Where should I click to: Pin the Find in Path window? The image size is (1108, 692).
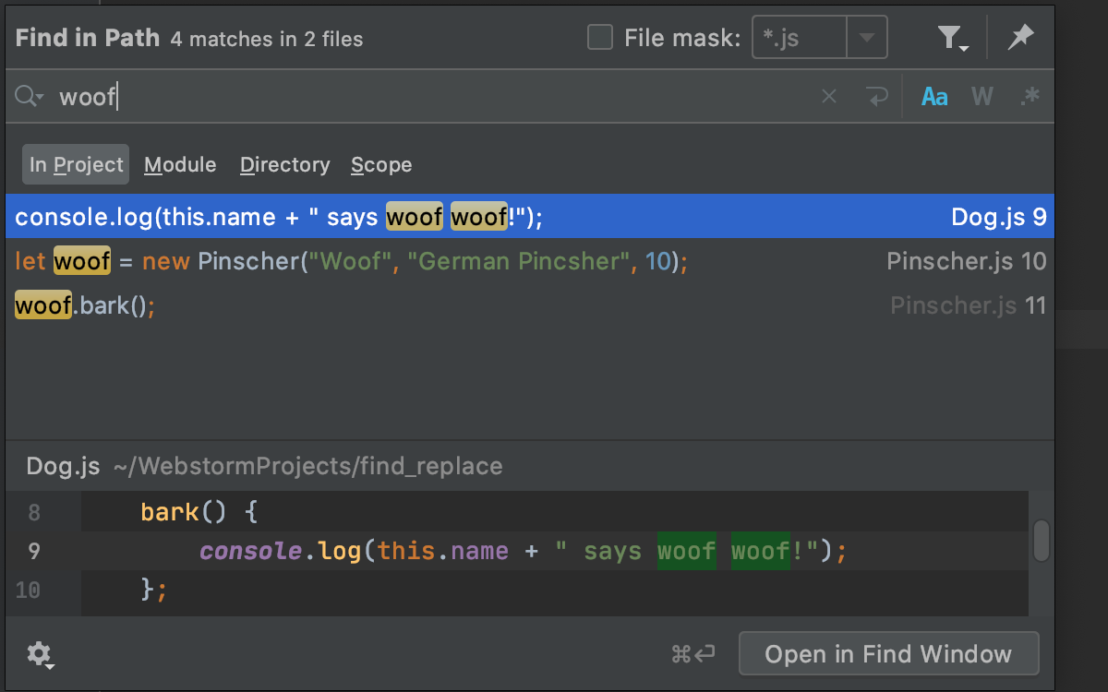pos(1020,38)
